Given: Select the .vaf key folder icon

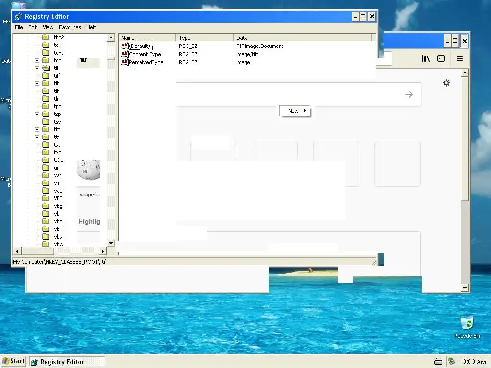Looking at the screenshot, I should point(46,175).
